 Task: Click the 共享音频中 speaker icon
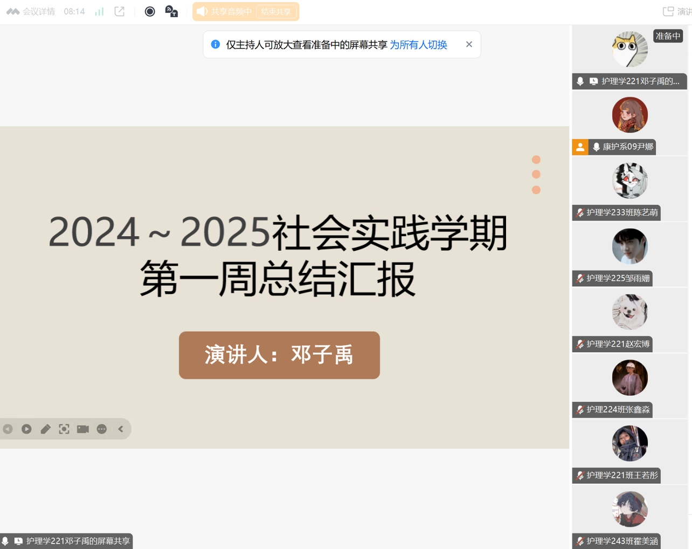202,11
